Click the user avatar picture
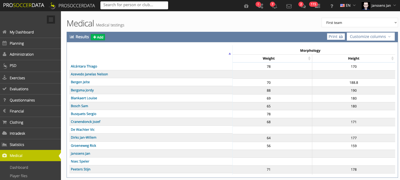The height and width of the screenshot is (180, 400). click(x=366, y=6)
